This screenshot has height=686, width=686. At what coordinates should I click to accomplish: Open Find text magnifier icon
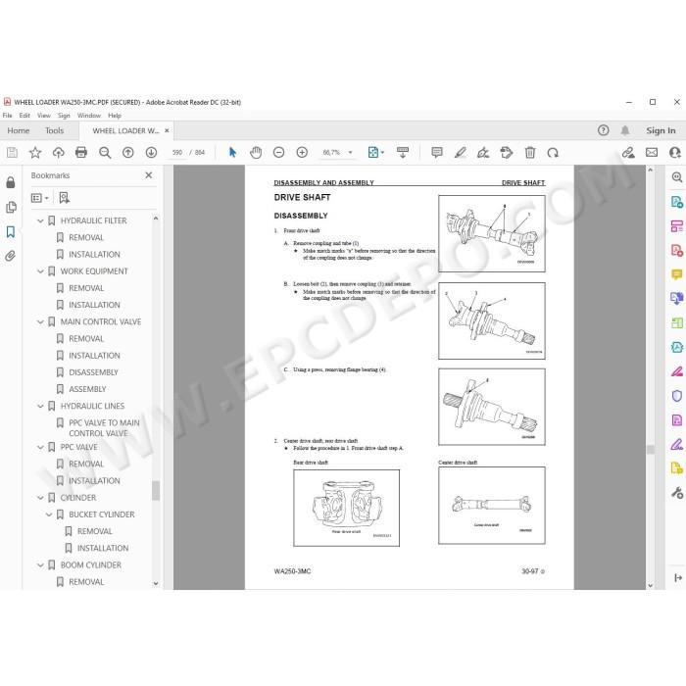coord(105,152)
